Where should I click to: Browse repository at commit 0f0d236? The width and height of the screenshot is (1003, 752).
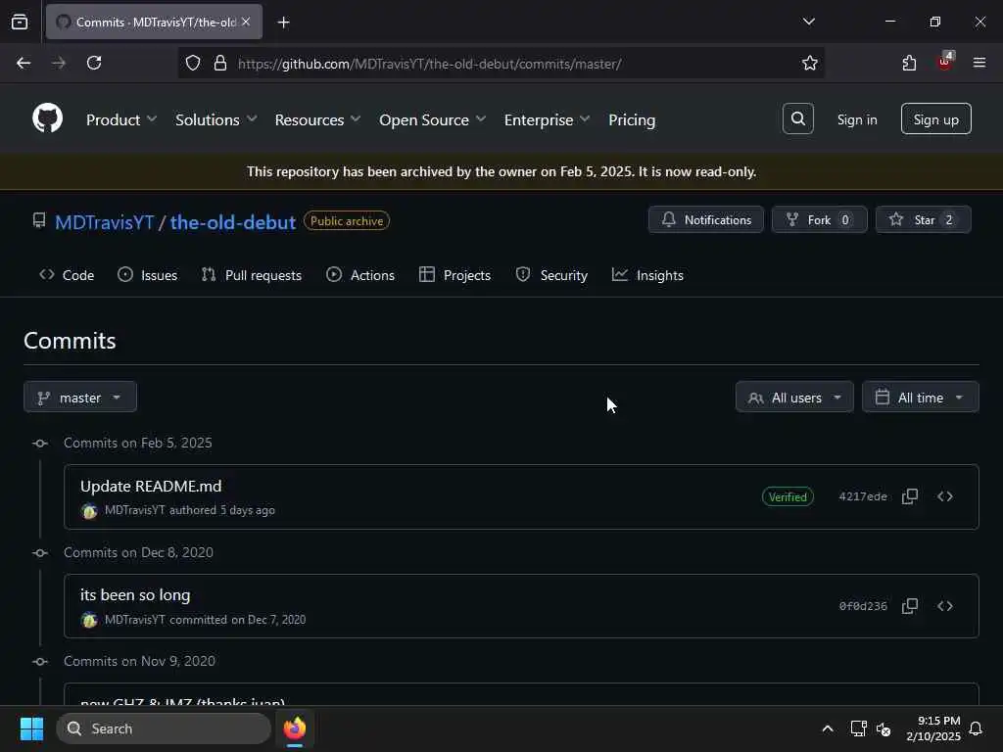tap(945, 606)
